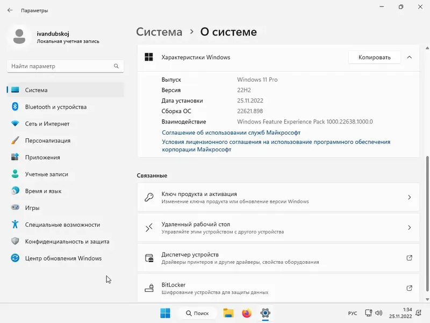This screenshot has width=430, height=323.
Task: Click the Найти параметр search field
Action: click(x=61, y=66)
